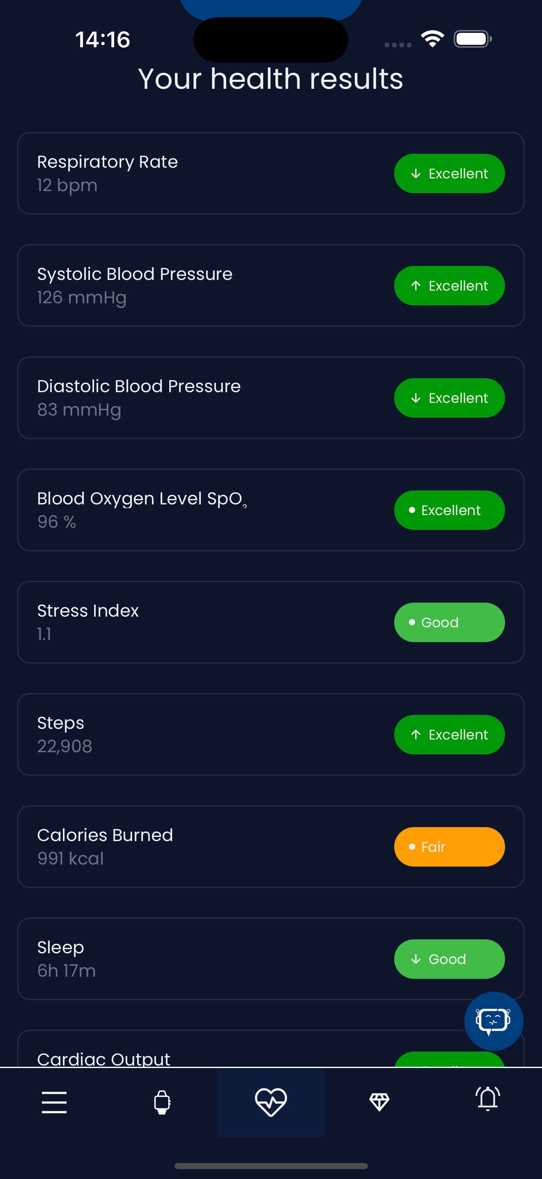The image size is (542, 1179).
Task: Open the chatbot assistant floating button
Action: (494, 1021)
